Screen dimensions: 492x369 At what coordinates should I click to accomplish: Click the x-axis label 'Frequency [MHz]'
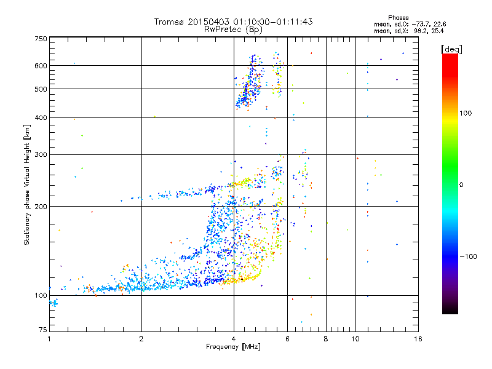(233, 347)
